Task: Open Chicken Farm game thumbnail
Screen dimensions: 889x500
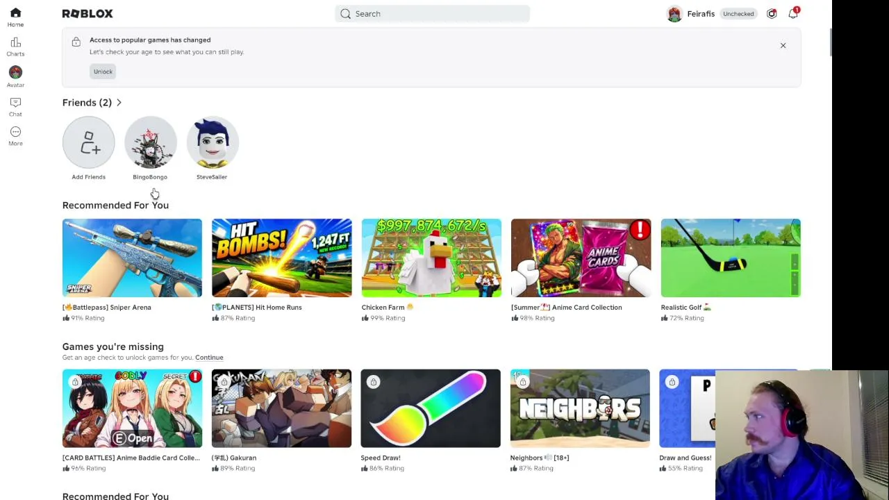Action: click(x=431, y=258)
